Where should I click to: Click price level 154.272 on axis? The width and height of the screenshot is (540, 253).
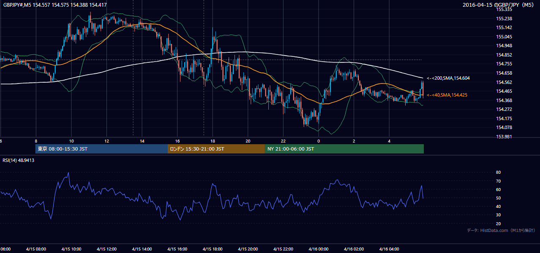click(504, 109)
